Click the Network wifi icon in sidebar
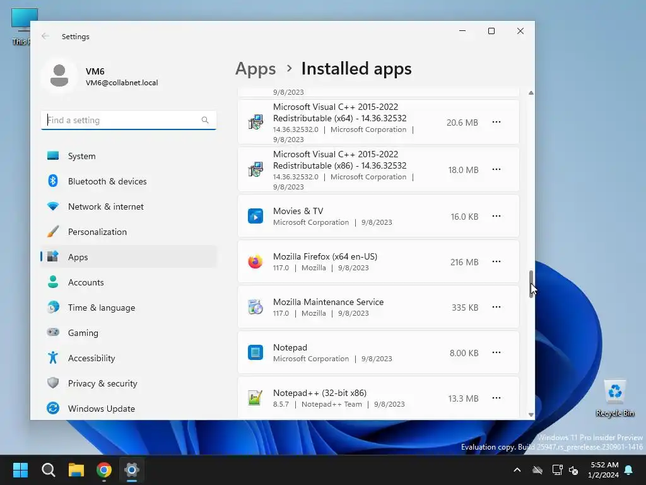Image resolution: width=646 pixels, height=485 pixels. click(53, 207)
